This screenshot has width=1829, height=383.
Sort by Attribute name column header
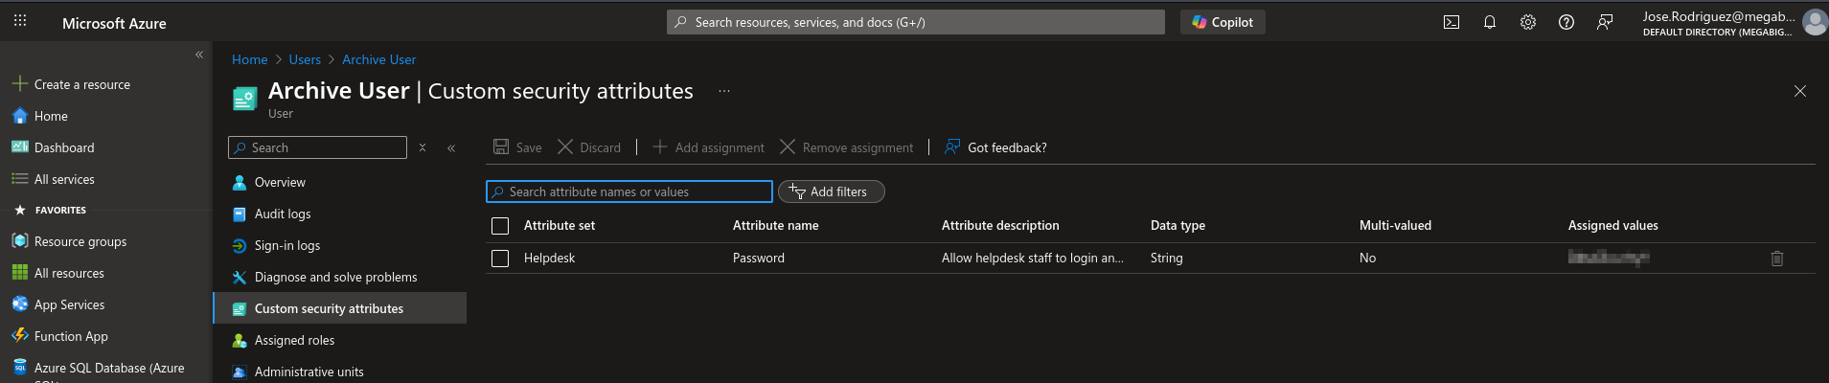(x=775, y=225)
